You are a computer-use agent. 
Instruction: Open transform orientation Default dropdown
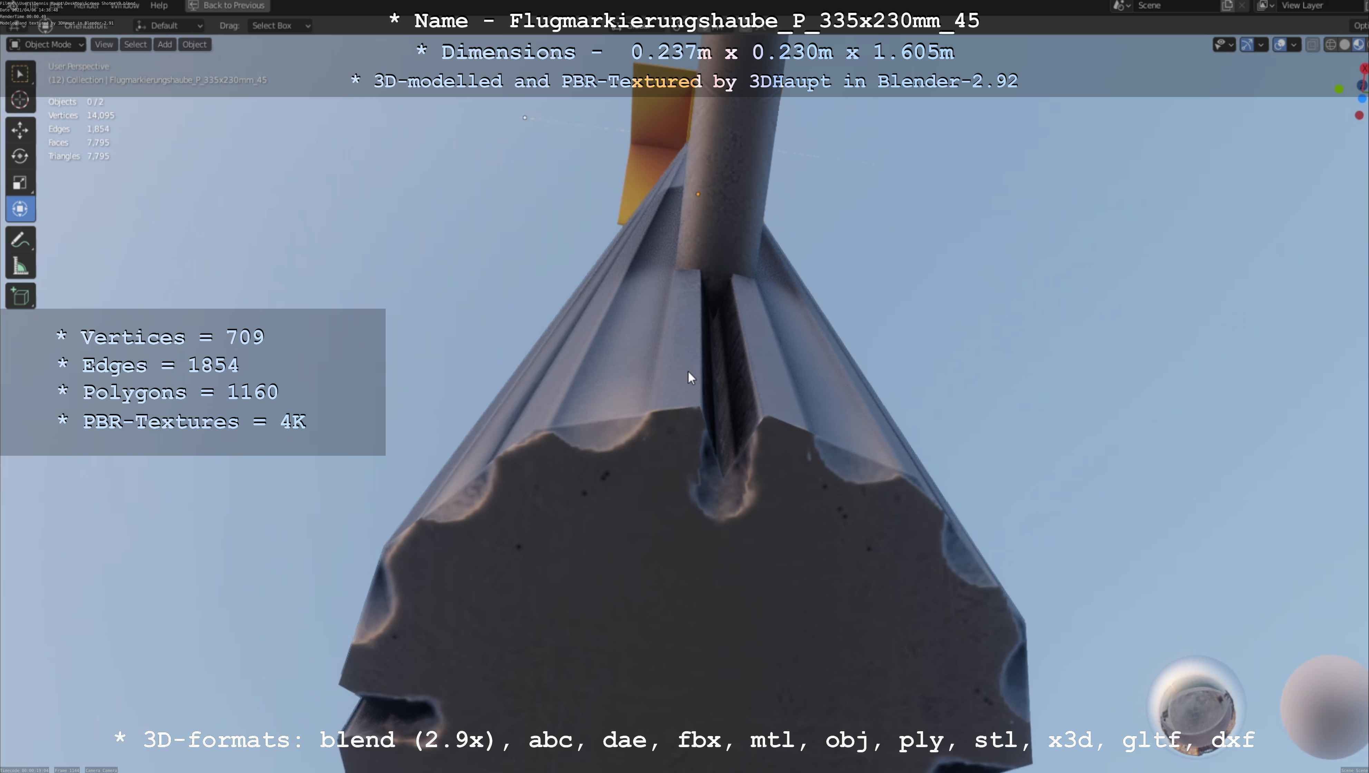pos(169,26)
